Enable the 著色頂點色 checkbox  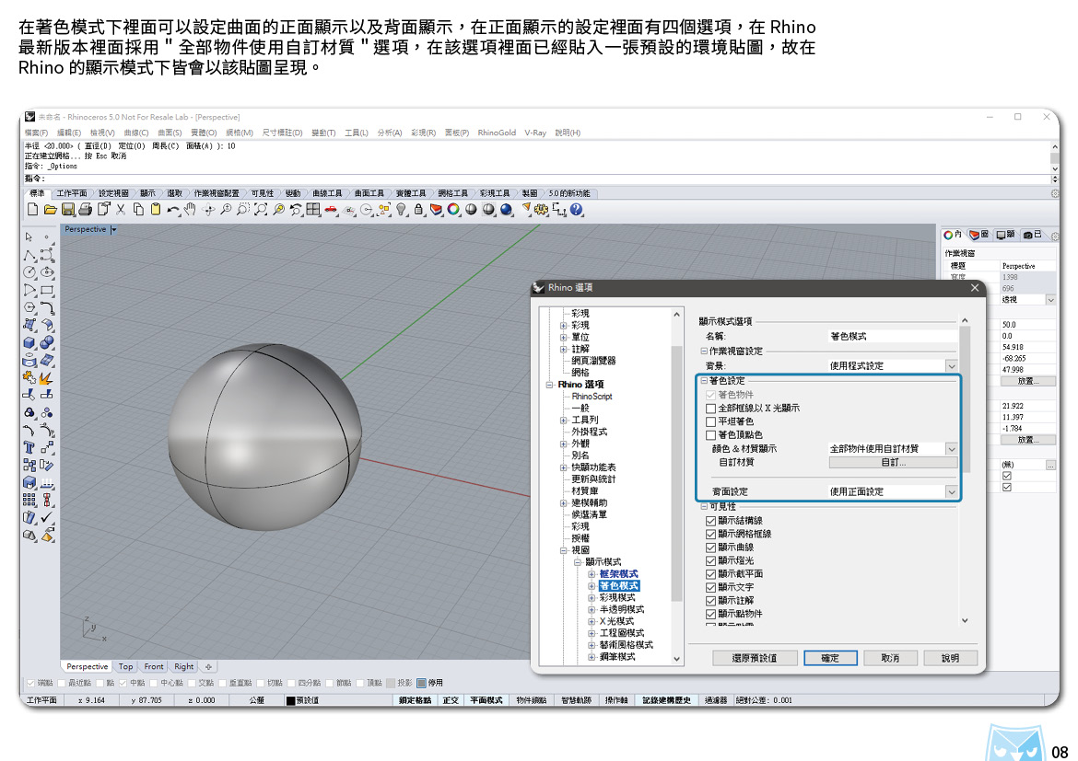[711, 435]
